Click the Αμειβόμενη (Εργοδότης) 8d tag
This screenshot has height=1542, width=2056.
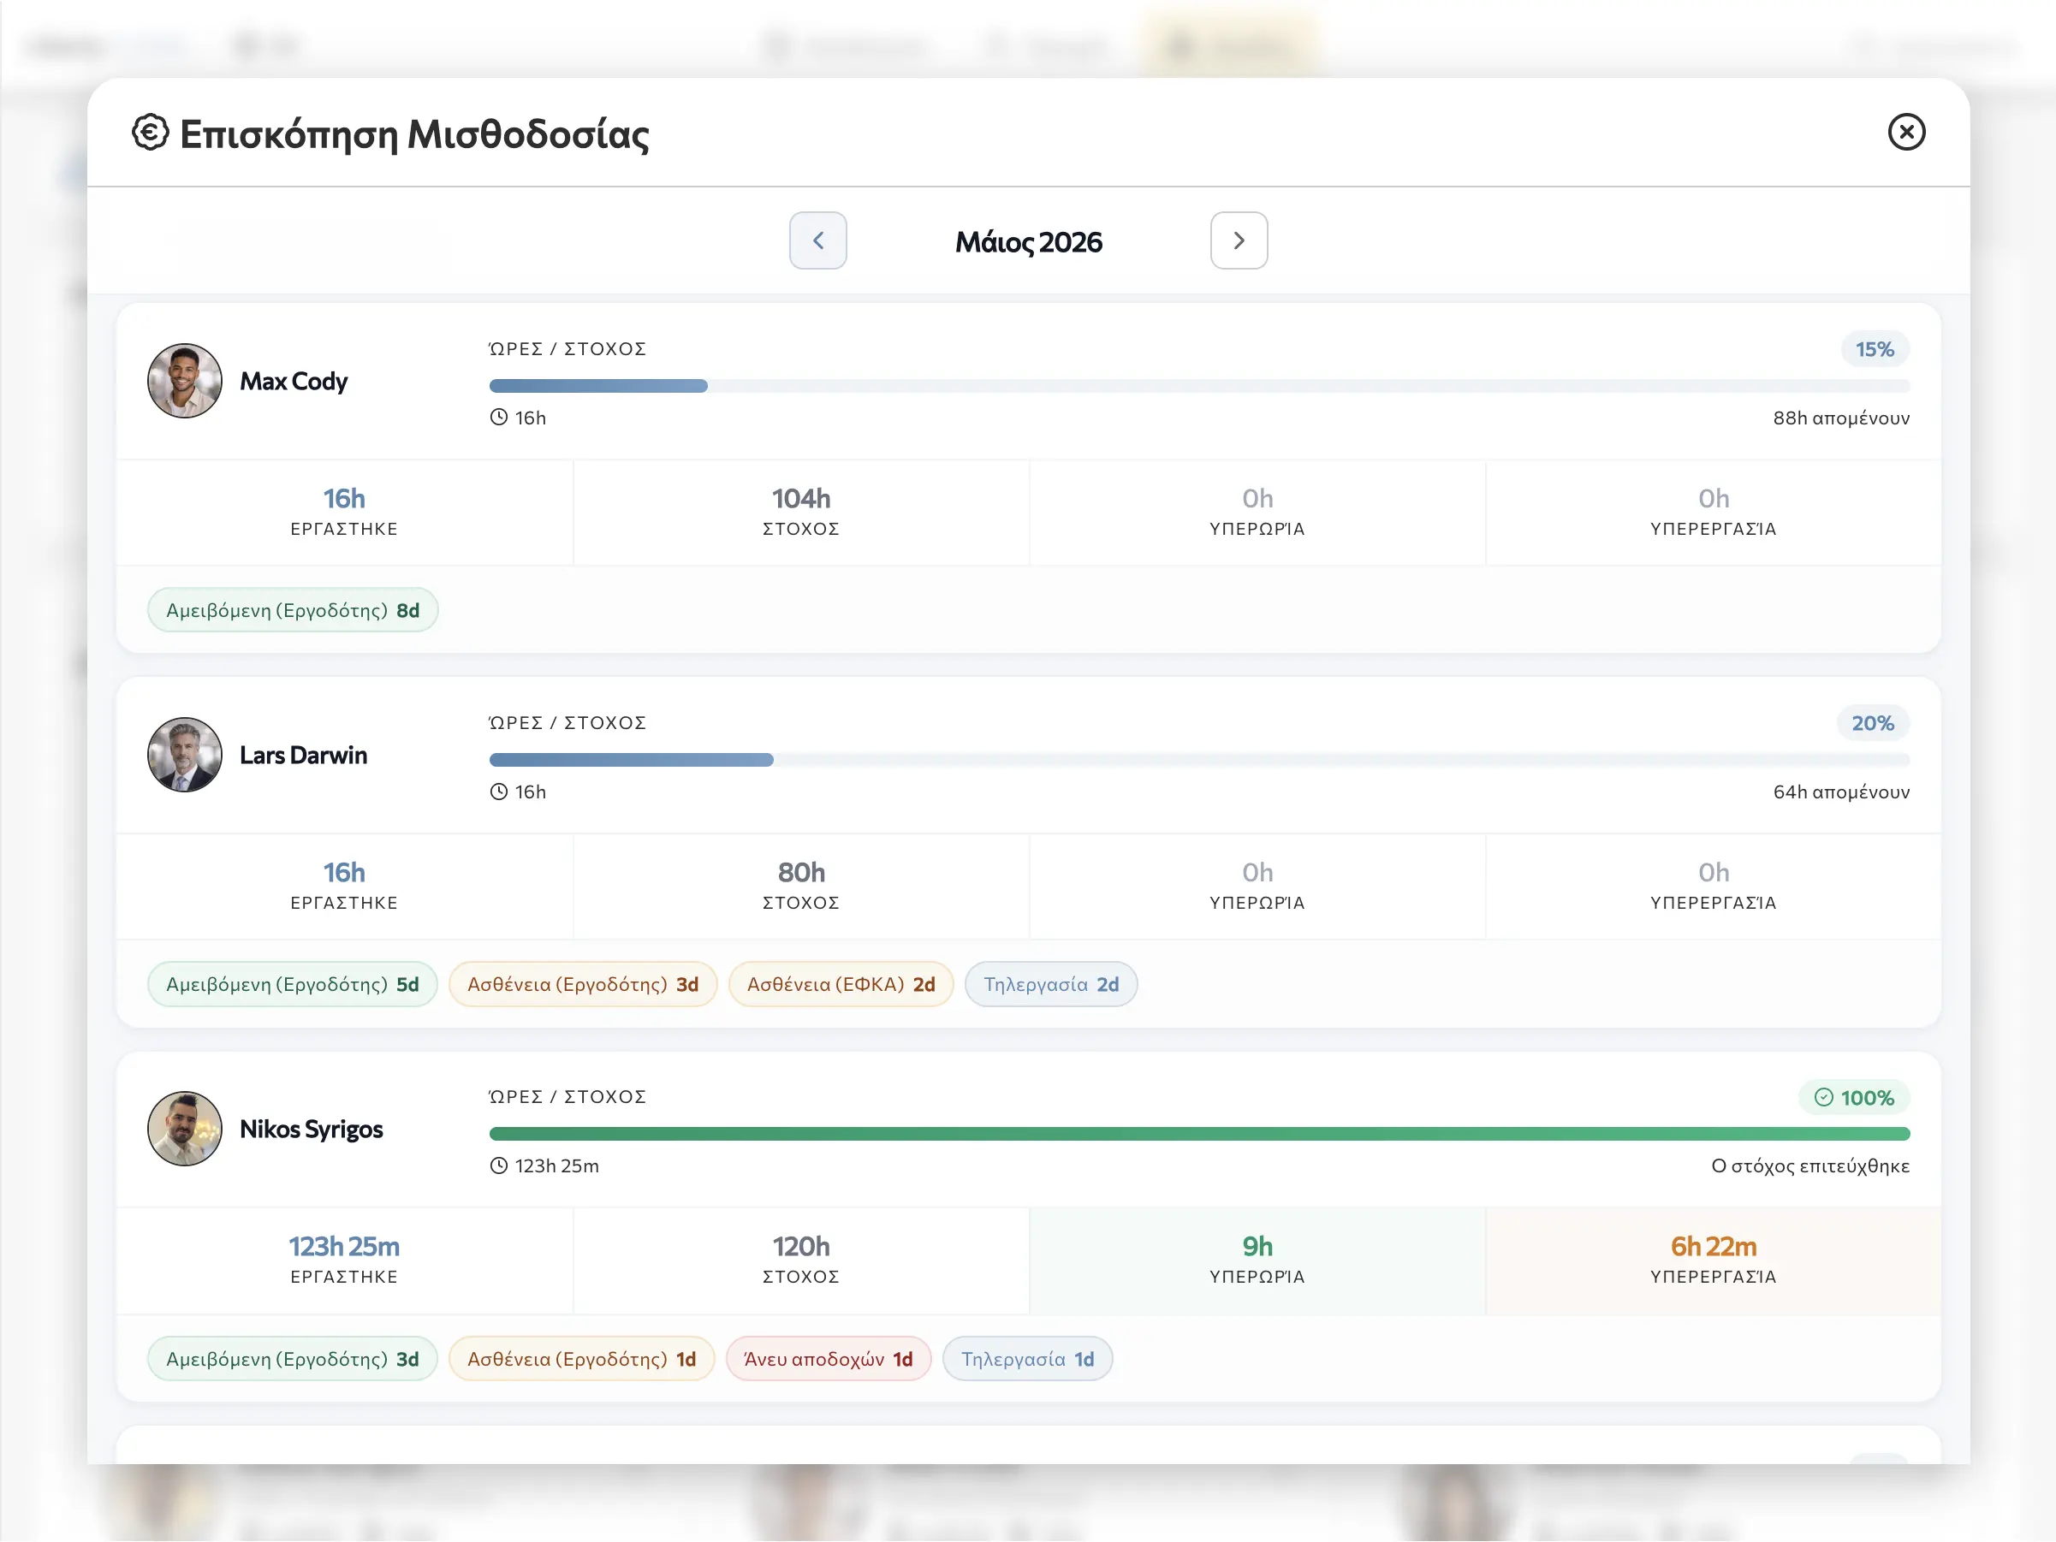point(293,610)
